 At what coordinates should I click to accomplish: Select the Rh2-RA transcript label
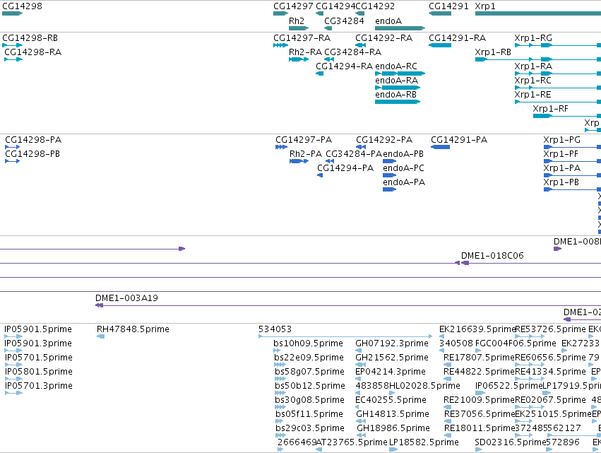(x=306, y=52)
